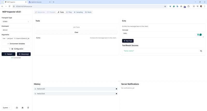Click the Run Tool button
Screen dimensions: 207x111
128,41
